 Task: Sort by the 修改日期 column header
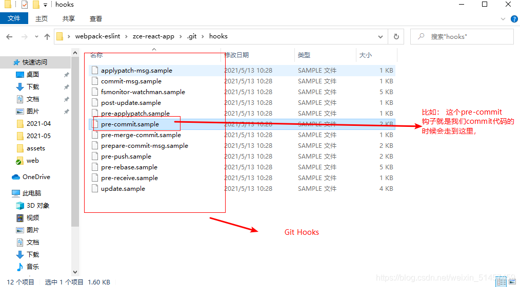236,55
